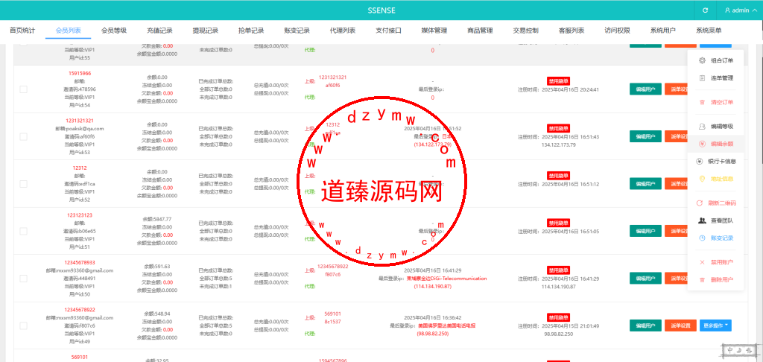763x362 pixels.
Task: Open the 代理列表 tab
Action: coord(343,30)
